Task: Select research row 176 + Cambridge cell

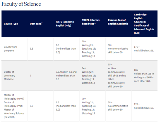Action: coord(144,106)
